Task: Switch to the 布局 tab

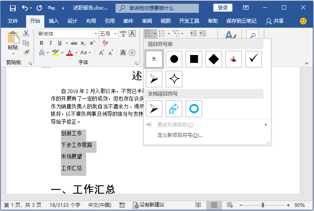Action: click(91, 21)
